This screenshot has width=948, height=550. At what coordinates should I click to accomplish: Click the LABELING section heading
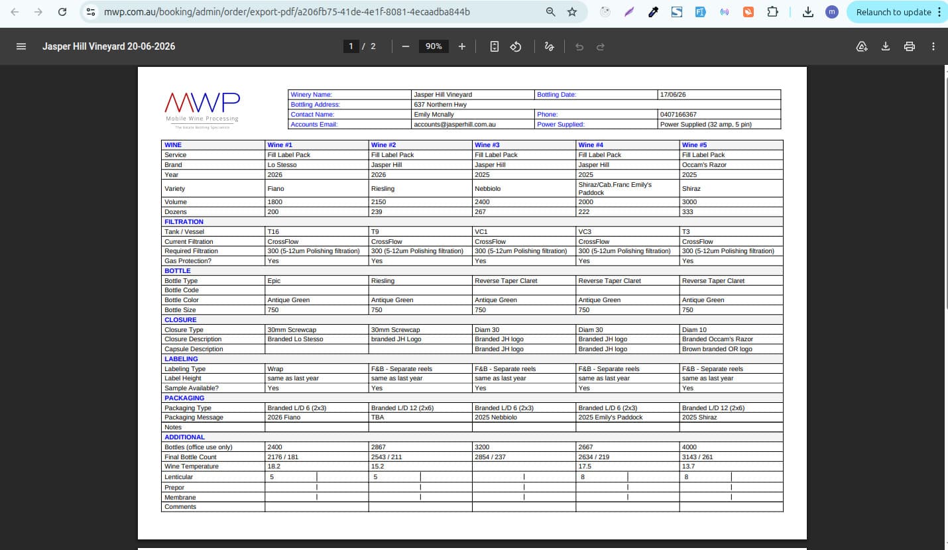coord(182,359)
